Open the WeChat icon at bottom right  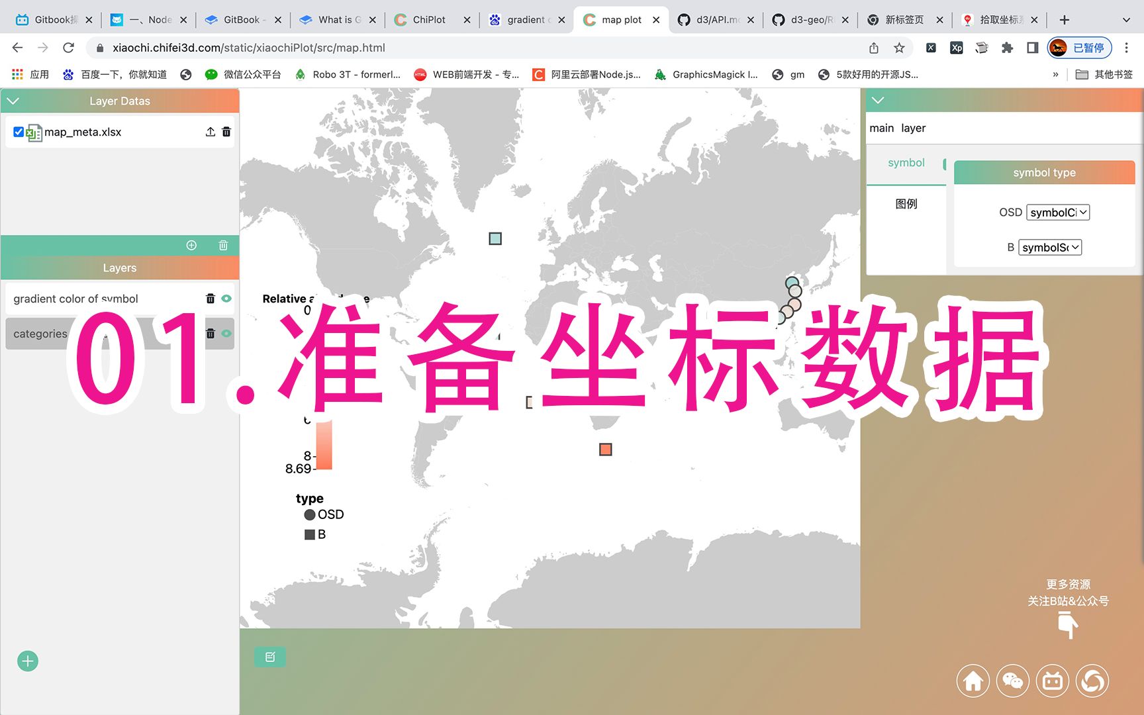pyautogui.click(x=1013, y=681)
